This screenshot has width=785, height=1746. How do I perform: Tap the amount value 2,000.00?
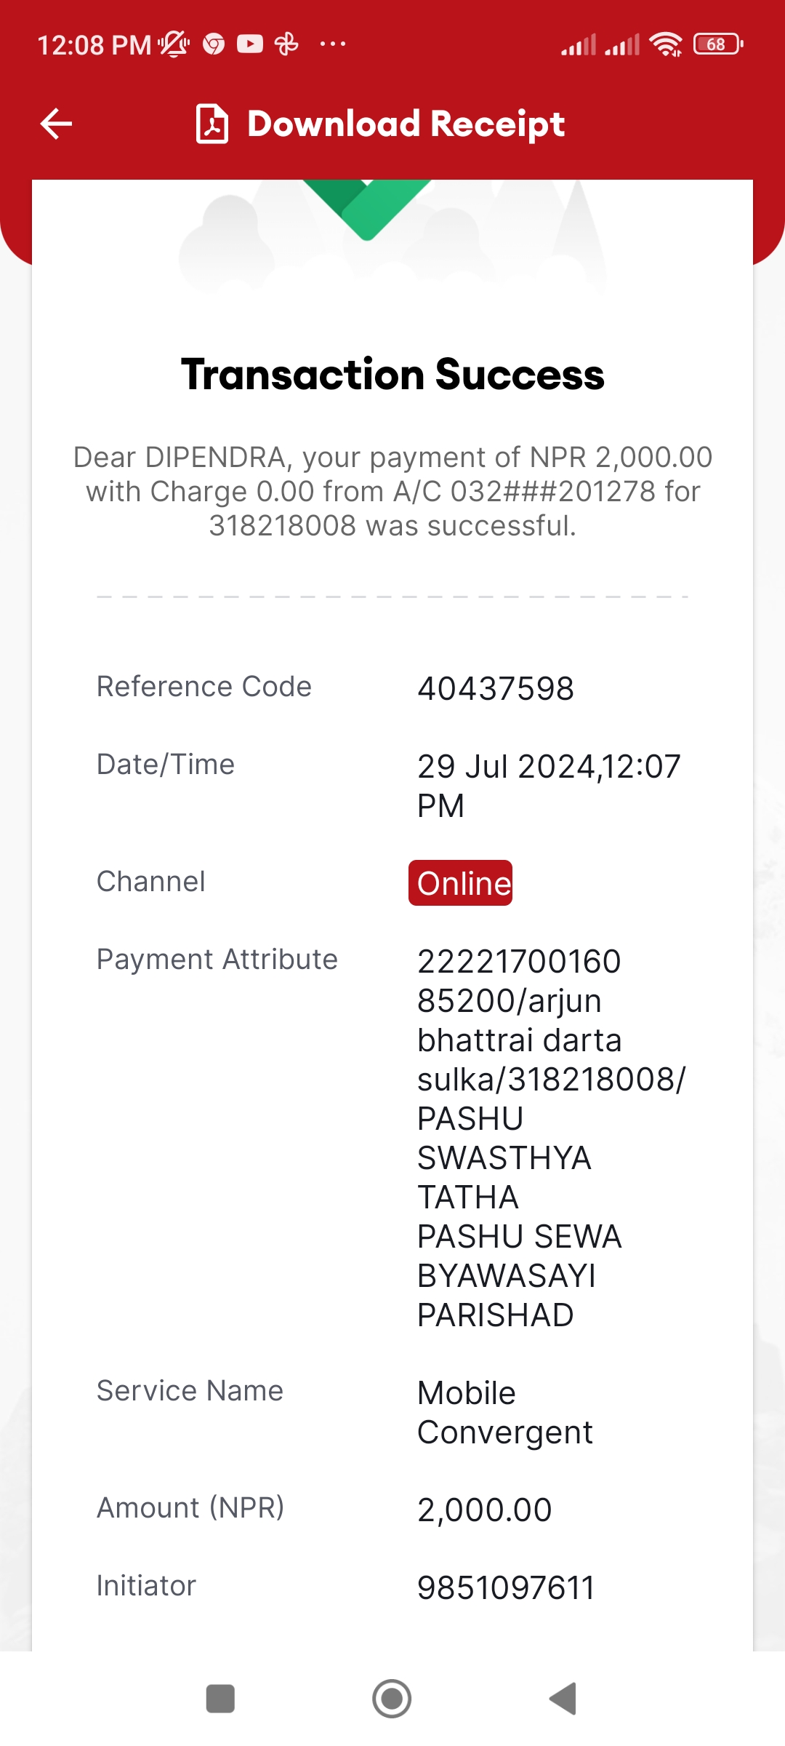tap(485, 1510)
